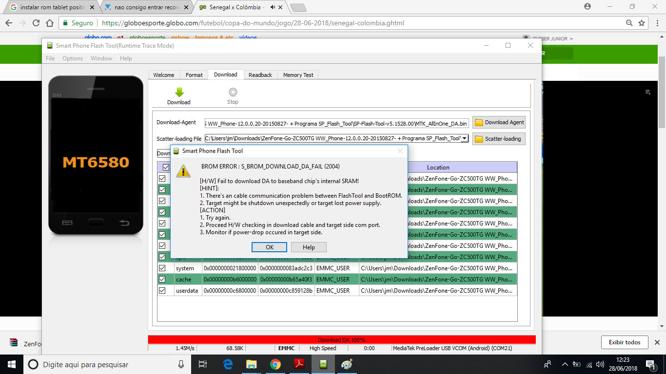This screenshot has height=374, width=666.
Task: Click the EMMC status bar entry
Action: (x=286, y=348)
